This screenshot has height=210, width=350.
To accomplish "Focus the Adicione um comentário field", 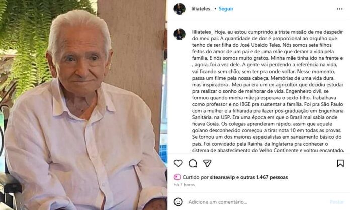I will [256, 202].
